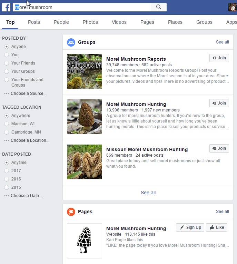Switch to the Apps tab
237x264 pixels.
[231, 22]
